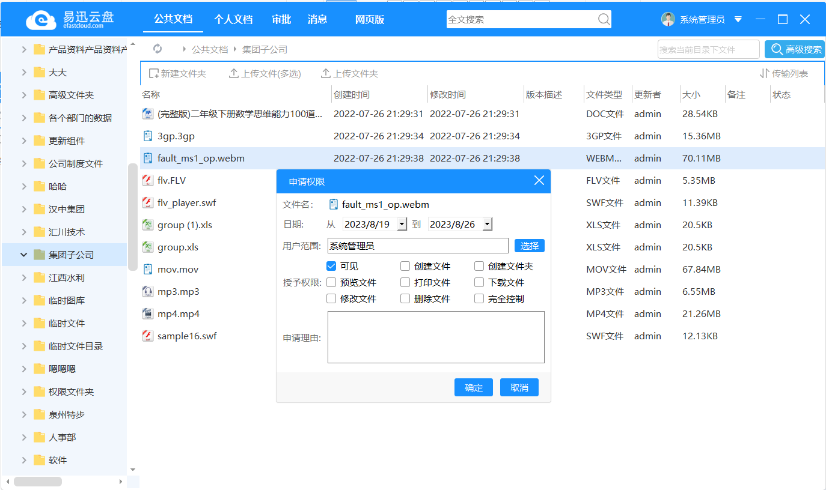Switch to the 个人文档 tab
This screenshot has width=826, height=490.
pos(233,19)
